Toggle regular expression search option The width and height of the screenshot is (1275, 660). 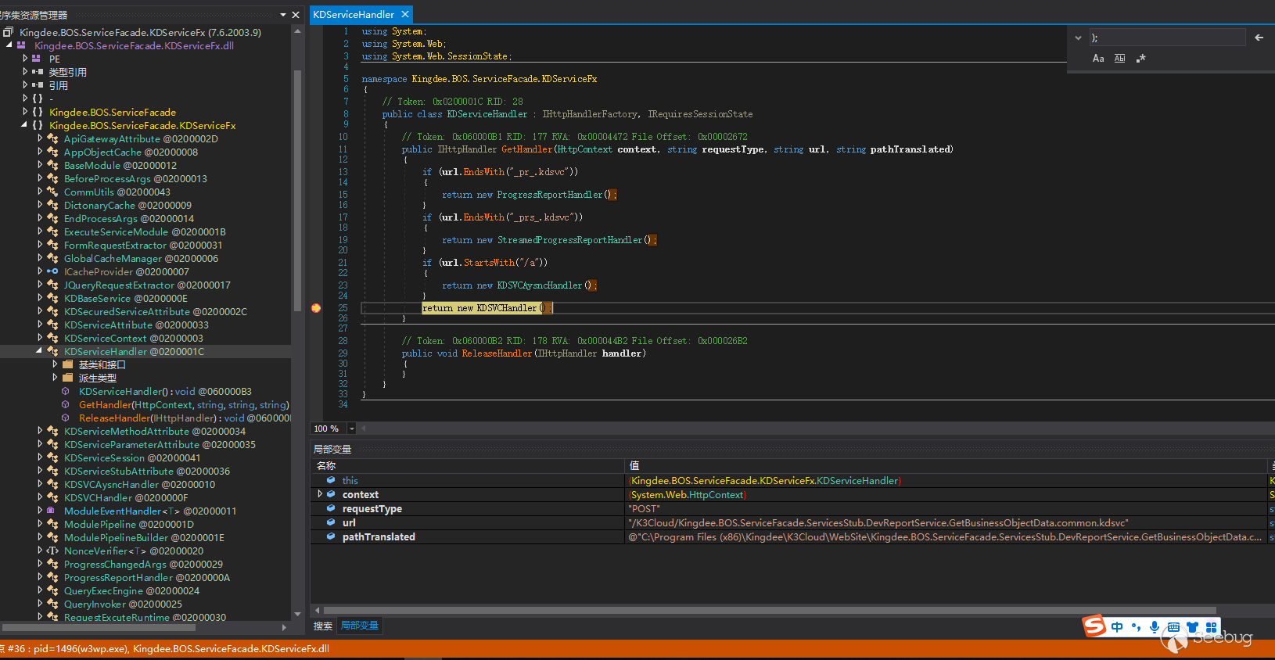[1140, 59]
